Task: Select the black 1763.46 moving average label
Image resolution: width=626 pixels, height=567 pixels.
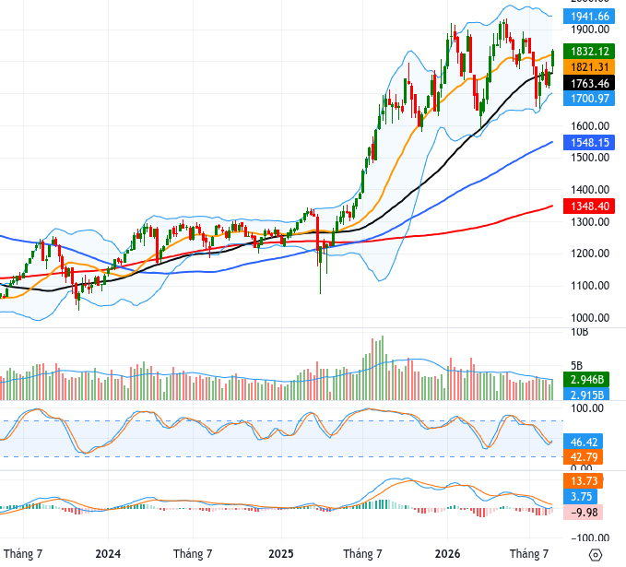Action: click(x=589, y=84)
